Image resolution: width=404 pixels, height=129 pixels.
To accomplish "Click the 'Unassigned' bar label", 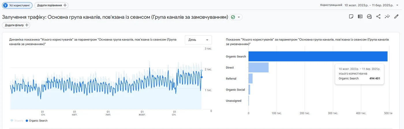I will click(233, 101).
